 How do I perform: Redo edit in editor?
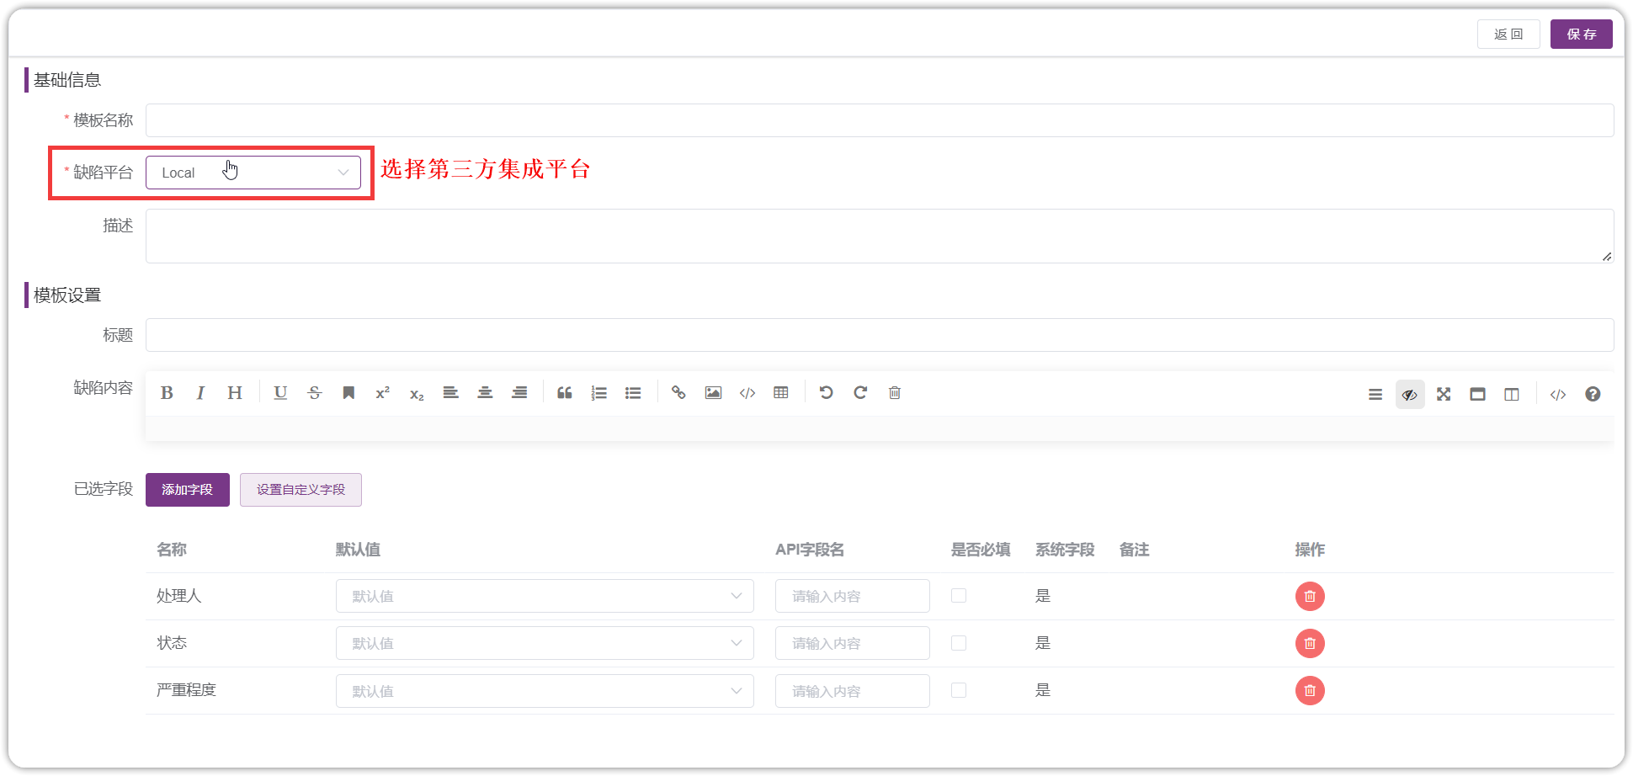pyautogui.click(x=860, y=393)
